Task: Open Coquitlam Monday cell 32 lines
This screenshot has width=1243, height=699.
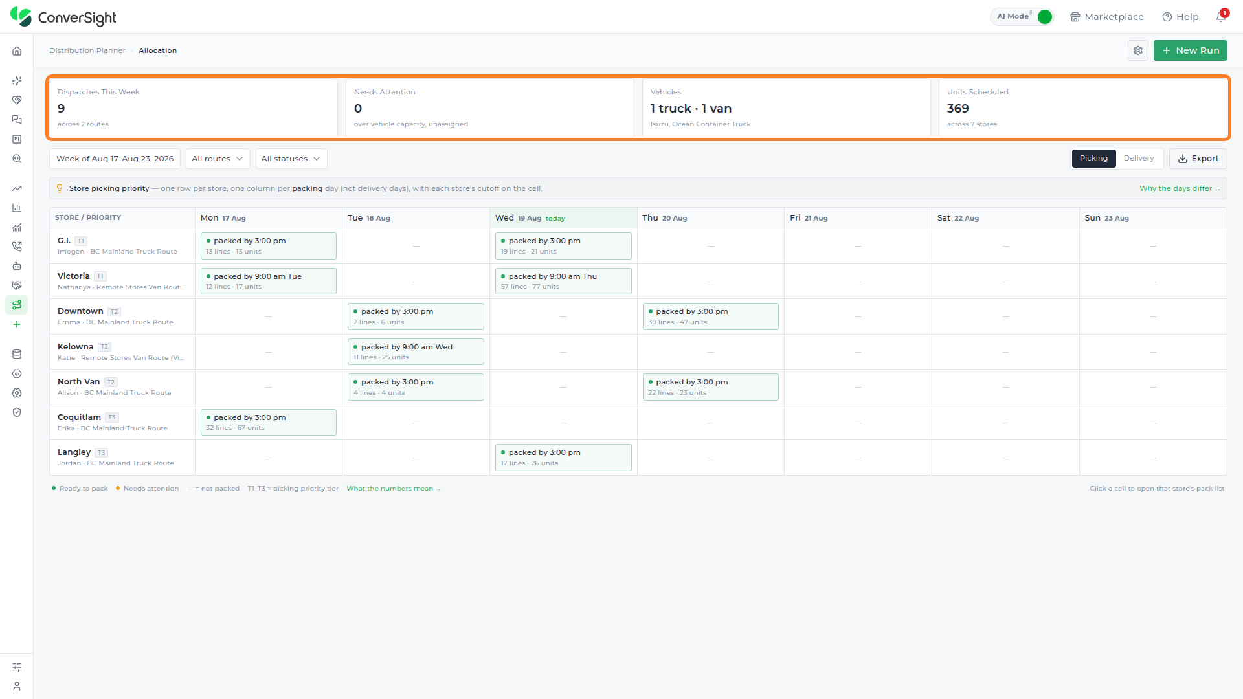Action: pos(268,423)
